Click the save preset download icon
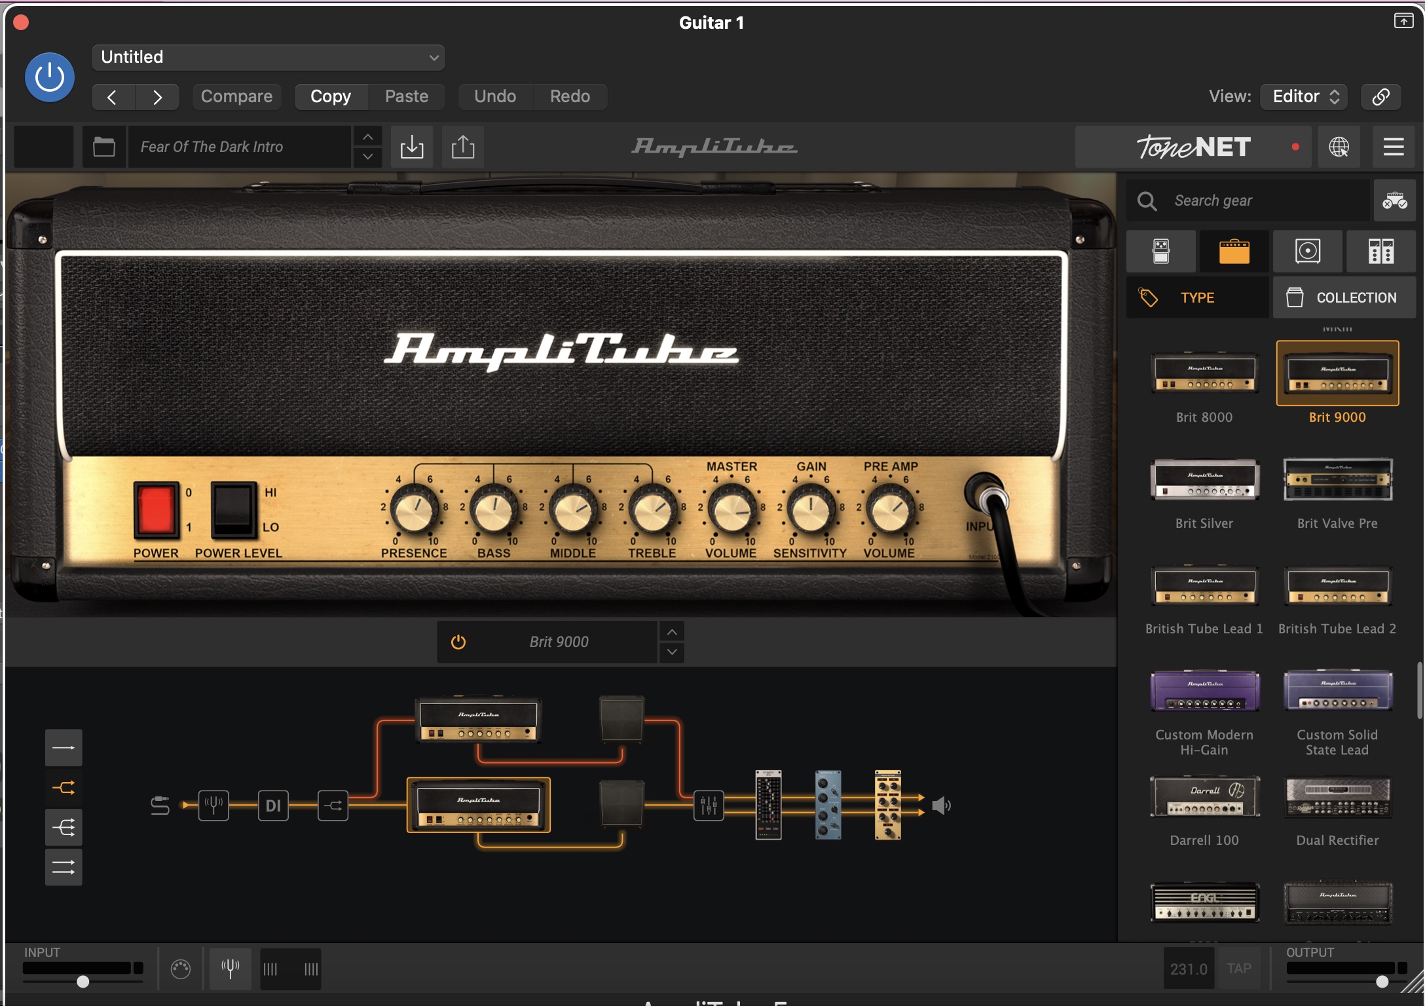Screen dimensions: 1425x1006 [412, 147]
